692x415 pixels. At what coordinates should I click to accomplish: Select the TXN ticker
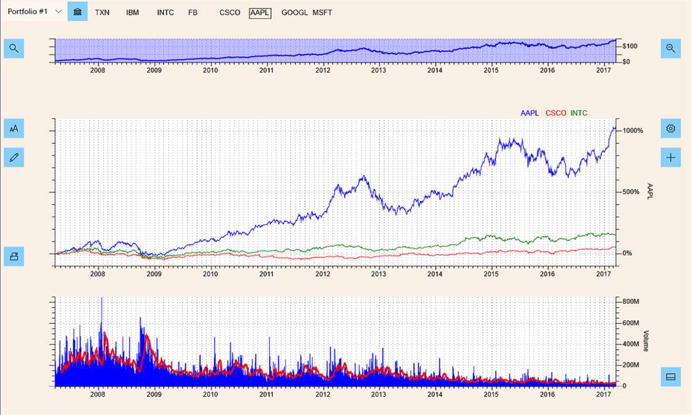(102, 13)
